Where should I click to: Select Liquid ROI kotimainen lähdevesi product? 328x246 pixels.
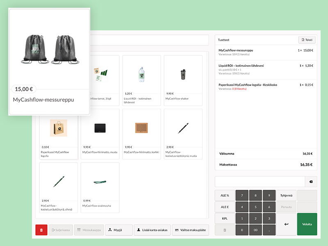[x=141, y=80]
